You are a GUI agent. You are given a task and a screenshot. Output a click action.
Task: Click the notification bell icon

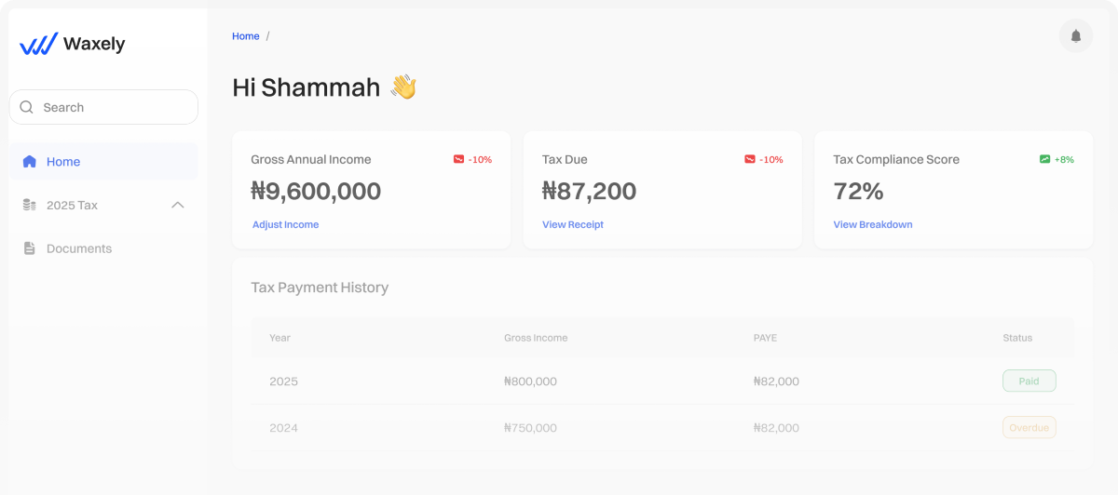point(1076,36)
